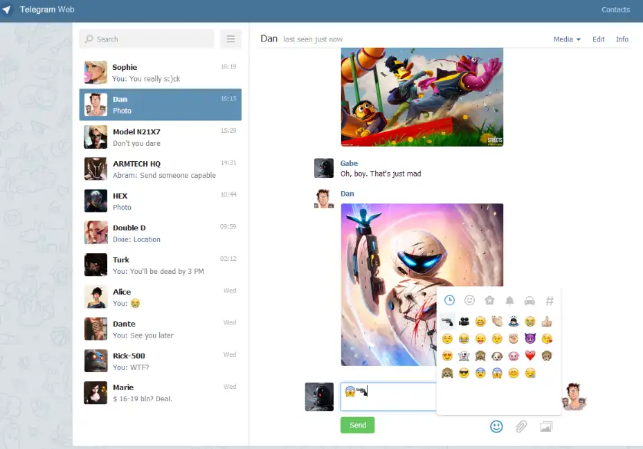Viewport: 643px width, 449px height.
Task: Insert the screaming face emoji from picker
Action: coord(497,373)
